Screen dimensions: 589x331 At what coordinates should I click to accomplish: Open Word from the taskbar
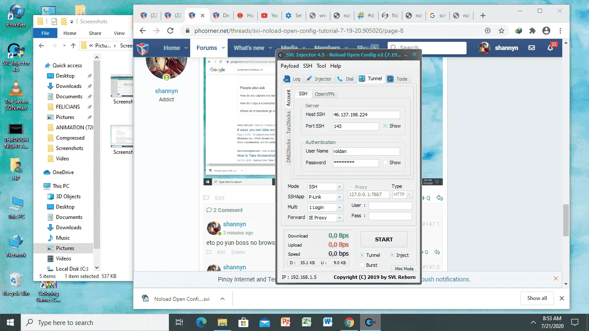pyautogui.click(x=328, y=322)
